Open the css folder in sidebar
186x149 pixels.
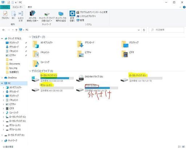[9, 60]
